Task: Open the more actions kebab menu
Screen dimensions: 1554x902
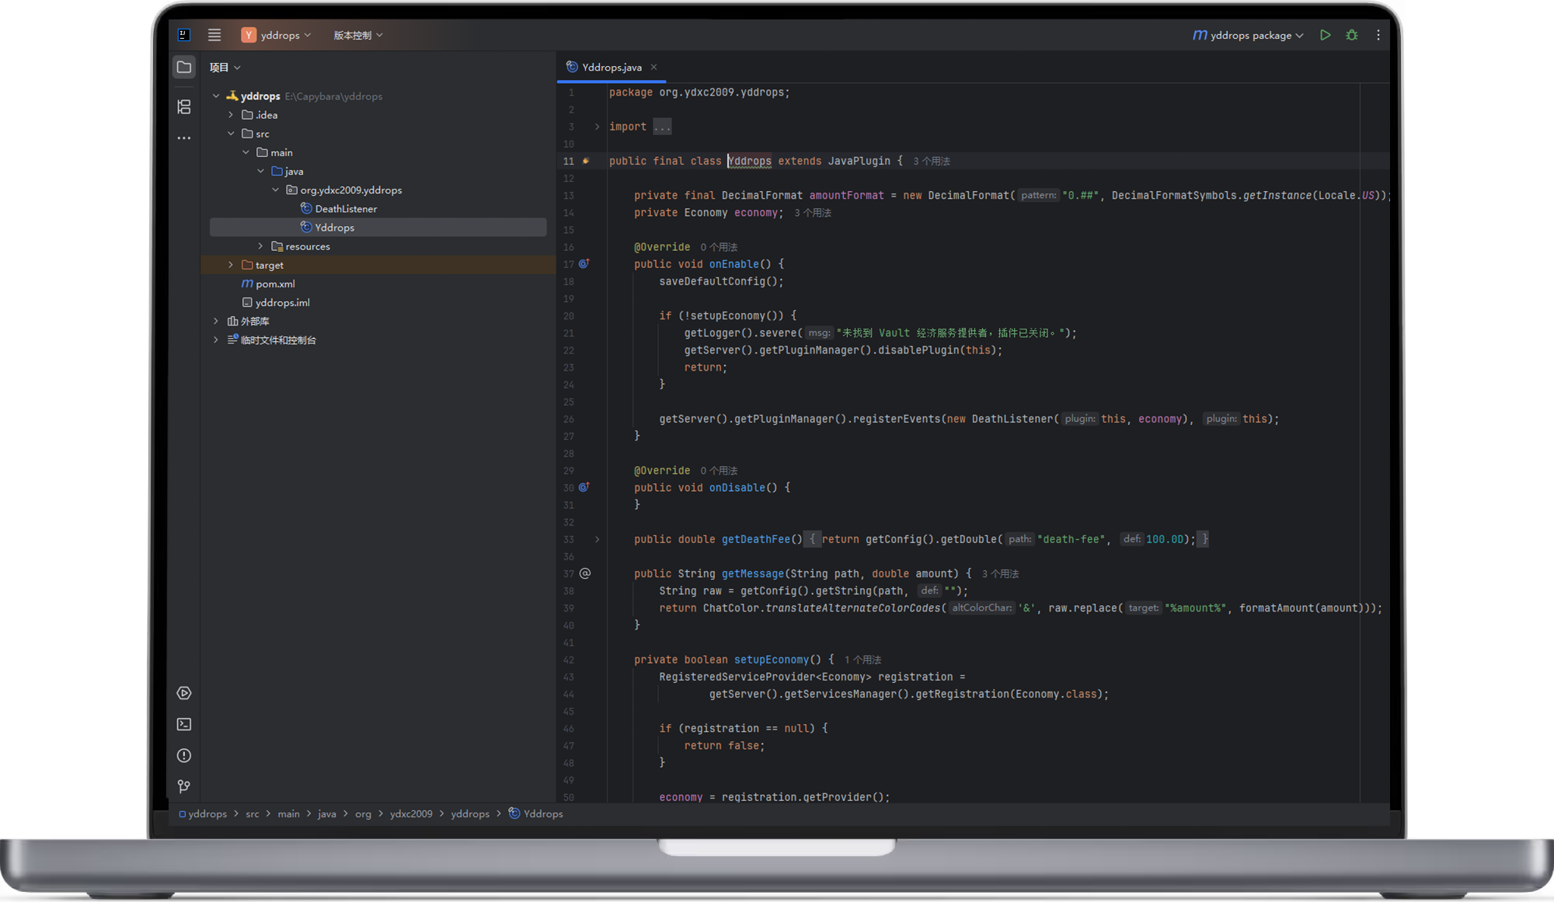Action: pyautogui.click(x=1378, y=35)
